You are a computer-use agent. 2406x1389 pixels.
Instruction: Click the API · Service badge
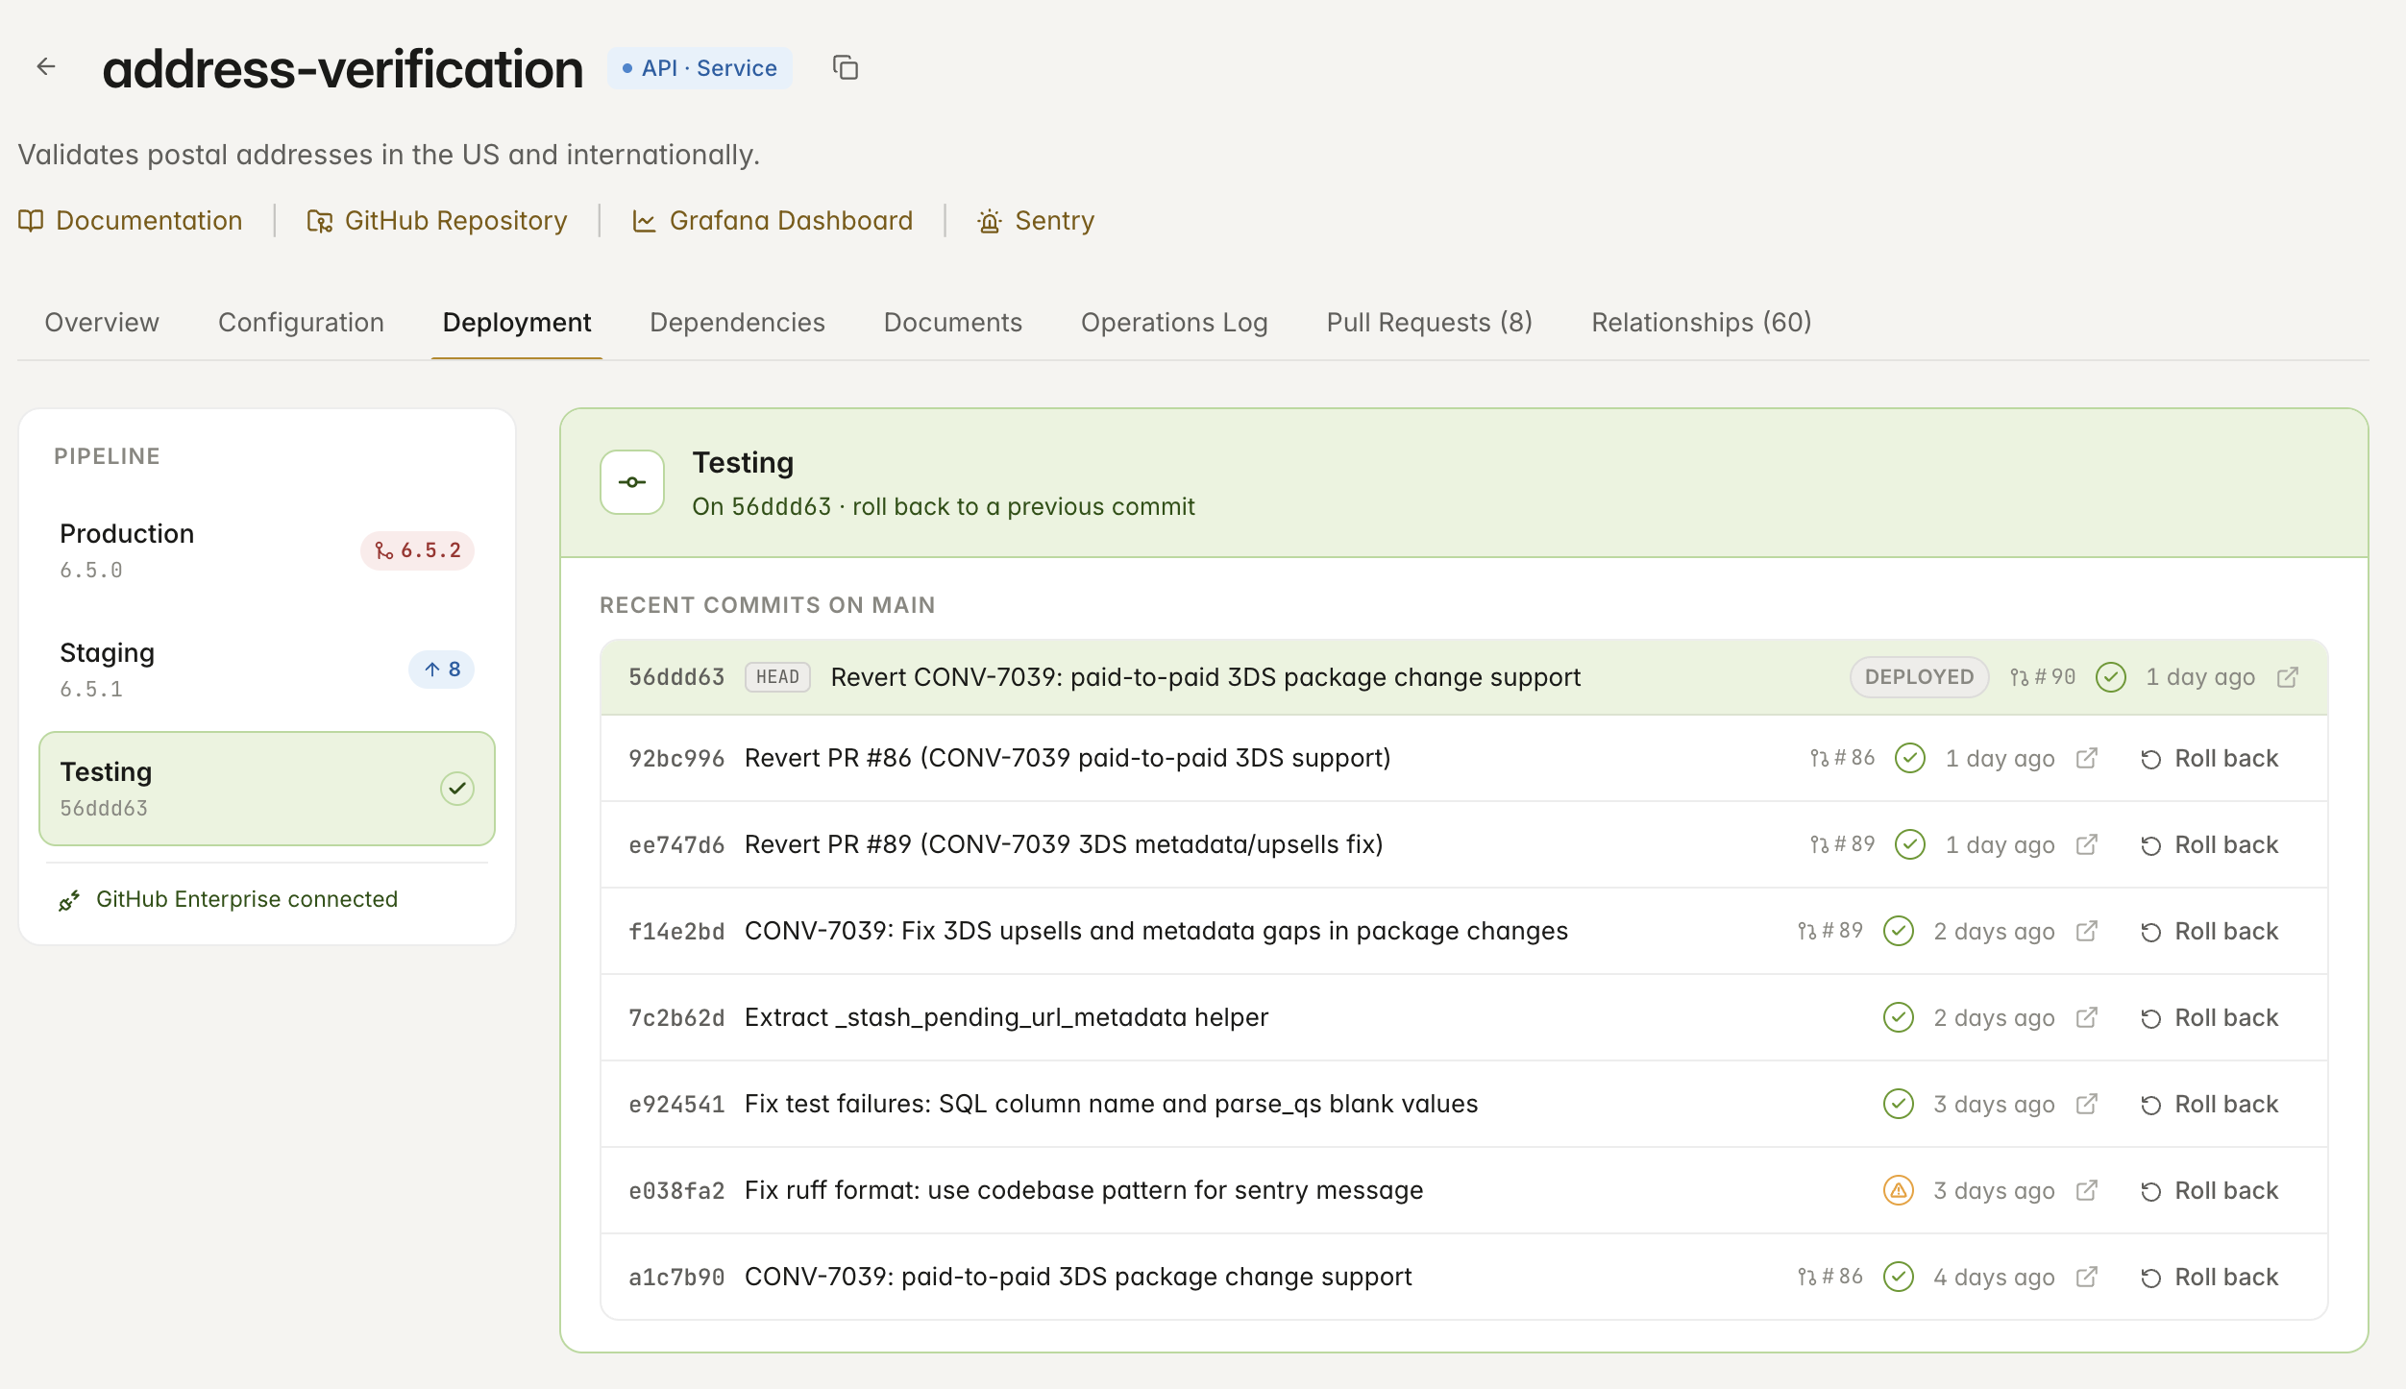pyautogui.click(x=700, y=68)
